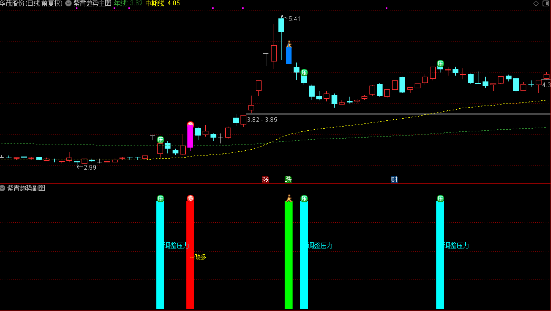Click the 多 marker above the magenta candle
The height and width of the screenshot is (311, 551).
(190, 123)
